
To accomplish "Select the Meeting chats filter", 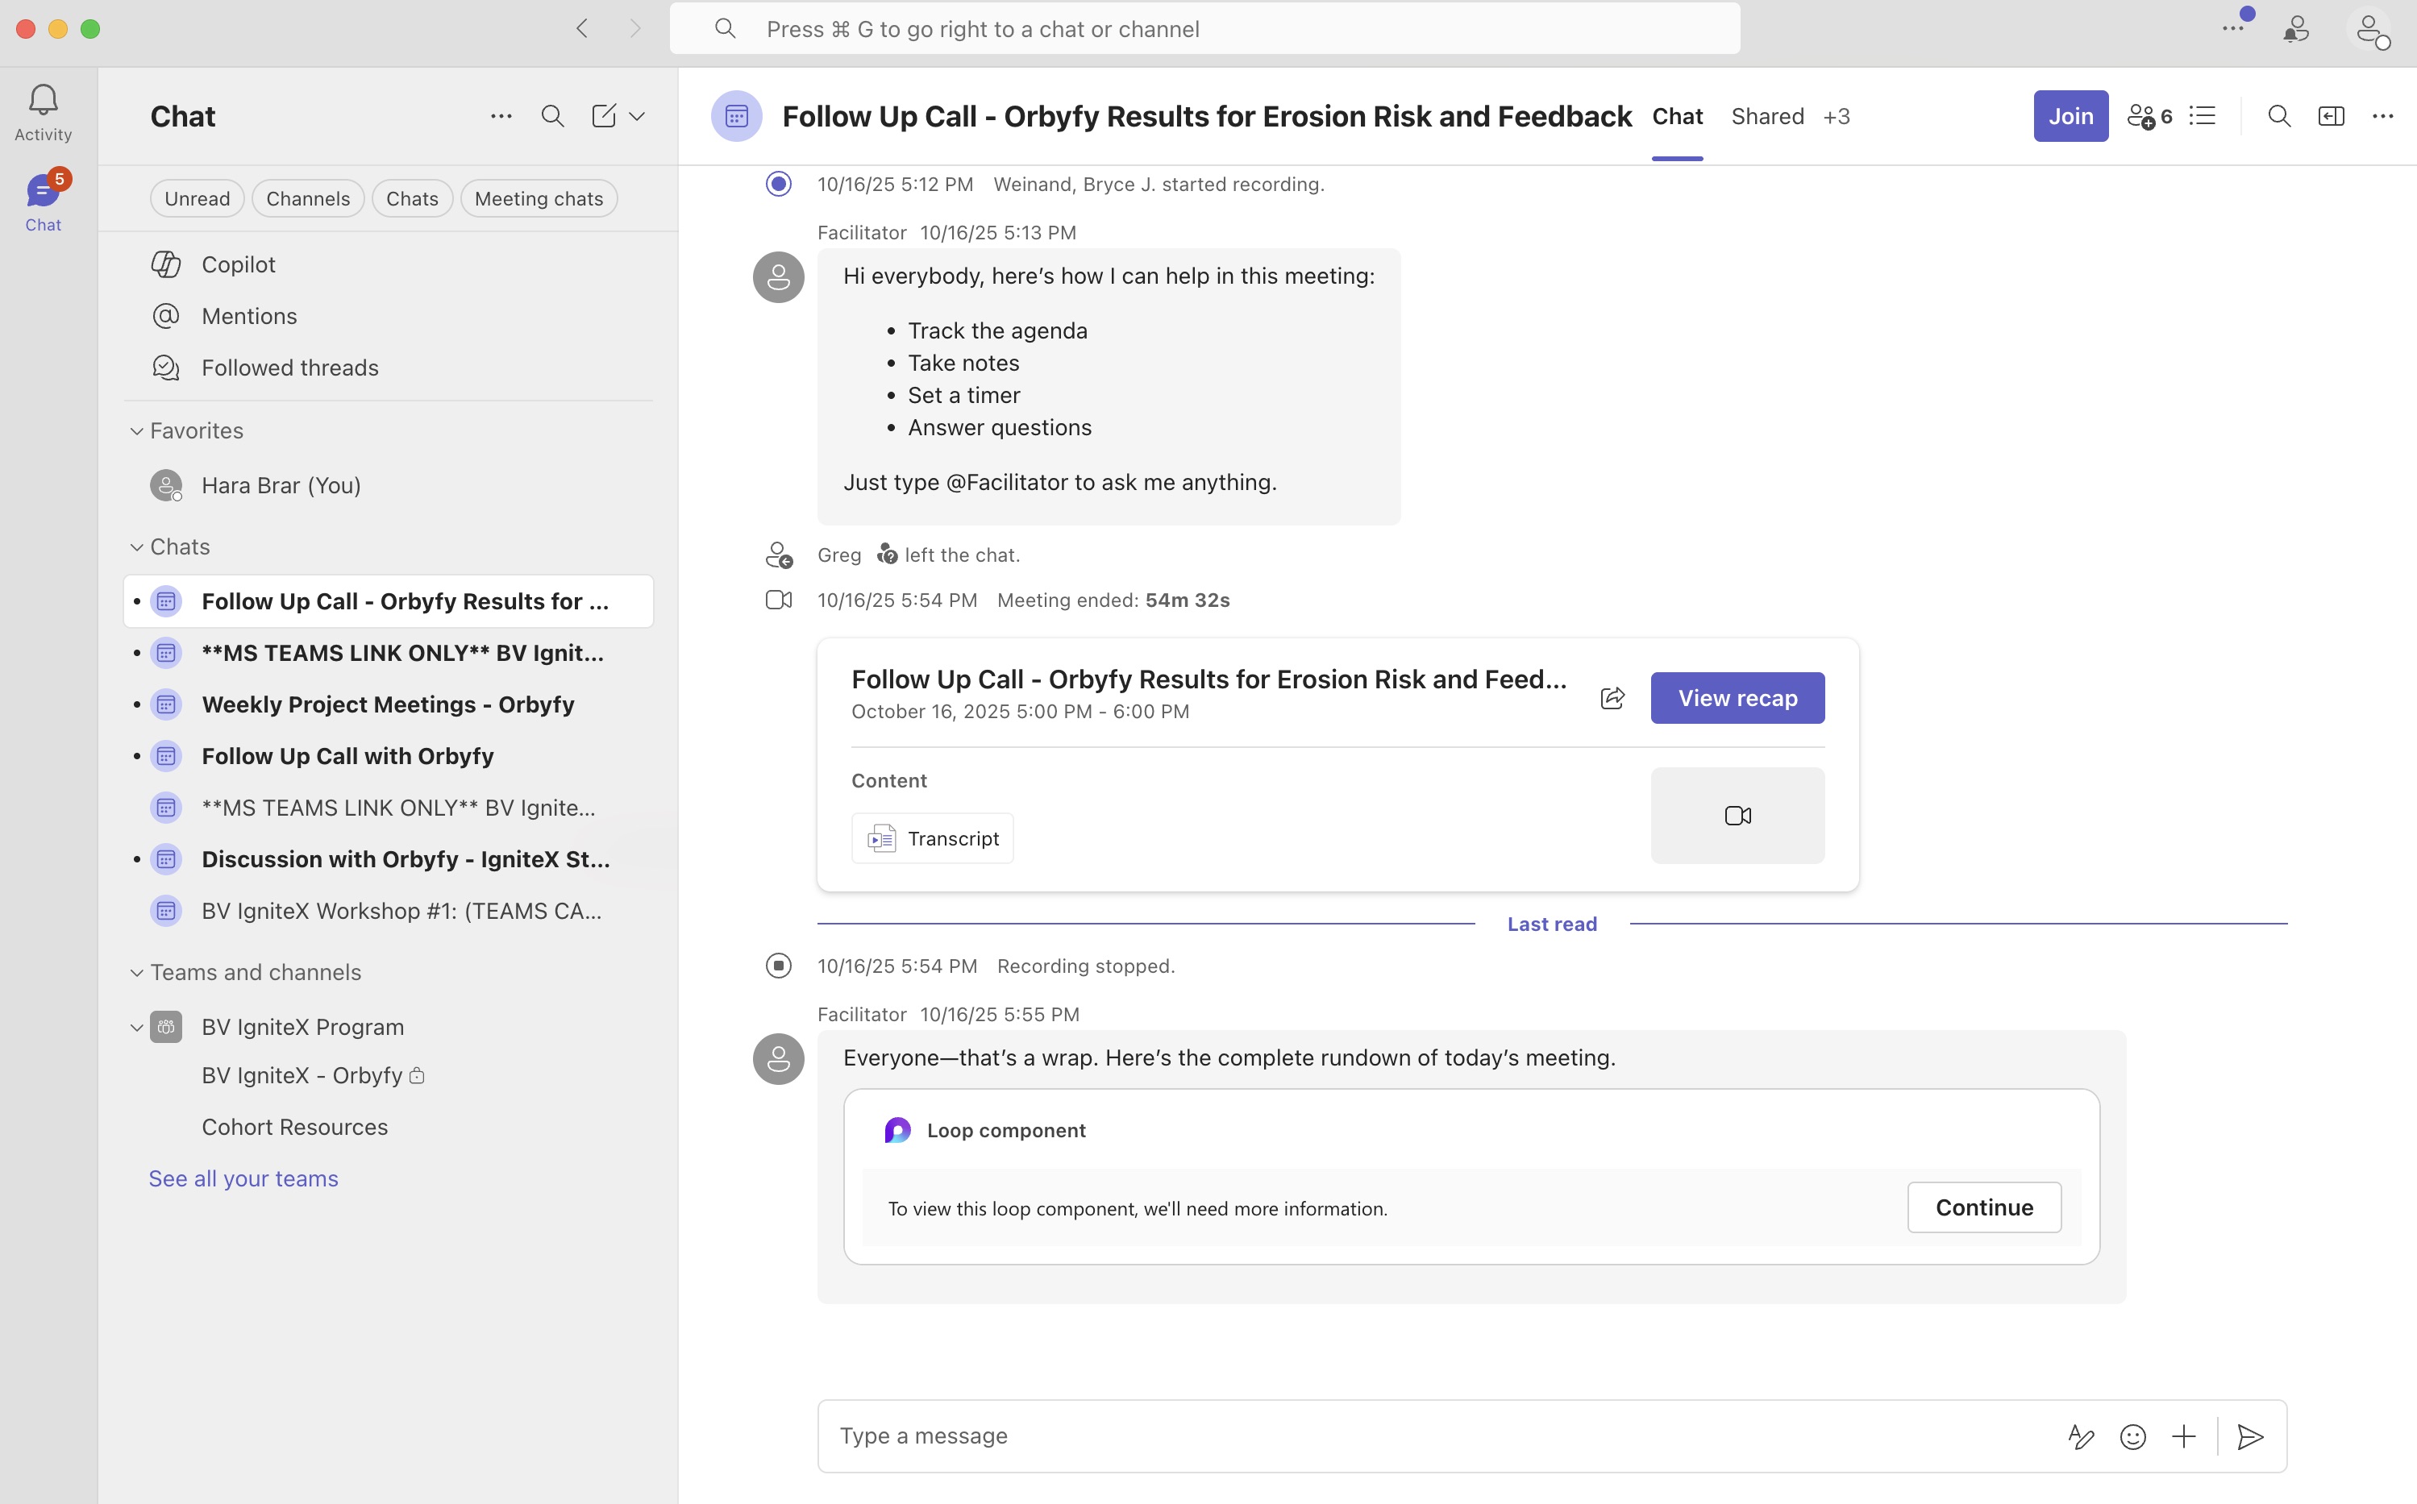I will point(538,198).
